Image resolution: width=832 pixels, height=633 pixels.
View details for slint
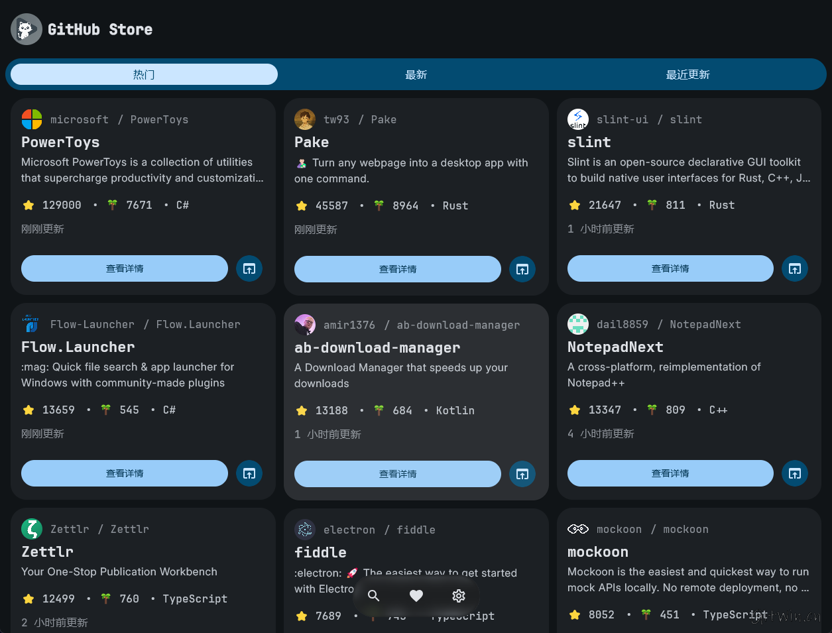(670, 268)
